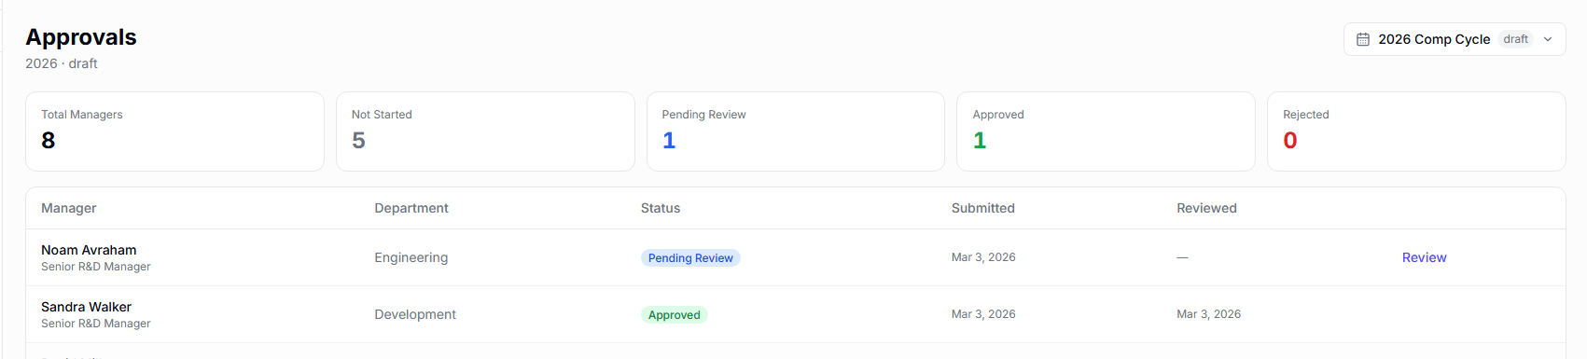
Task: Click the Total Managers card
Action: (174, 131)
